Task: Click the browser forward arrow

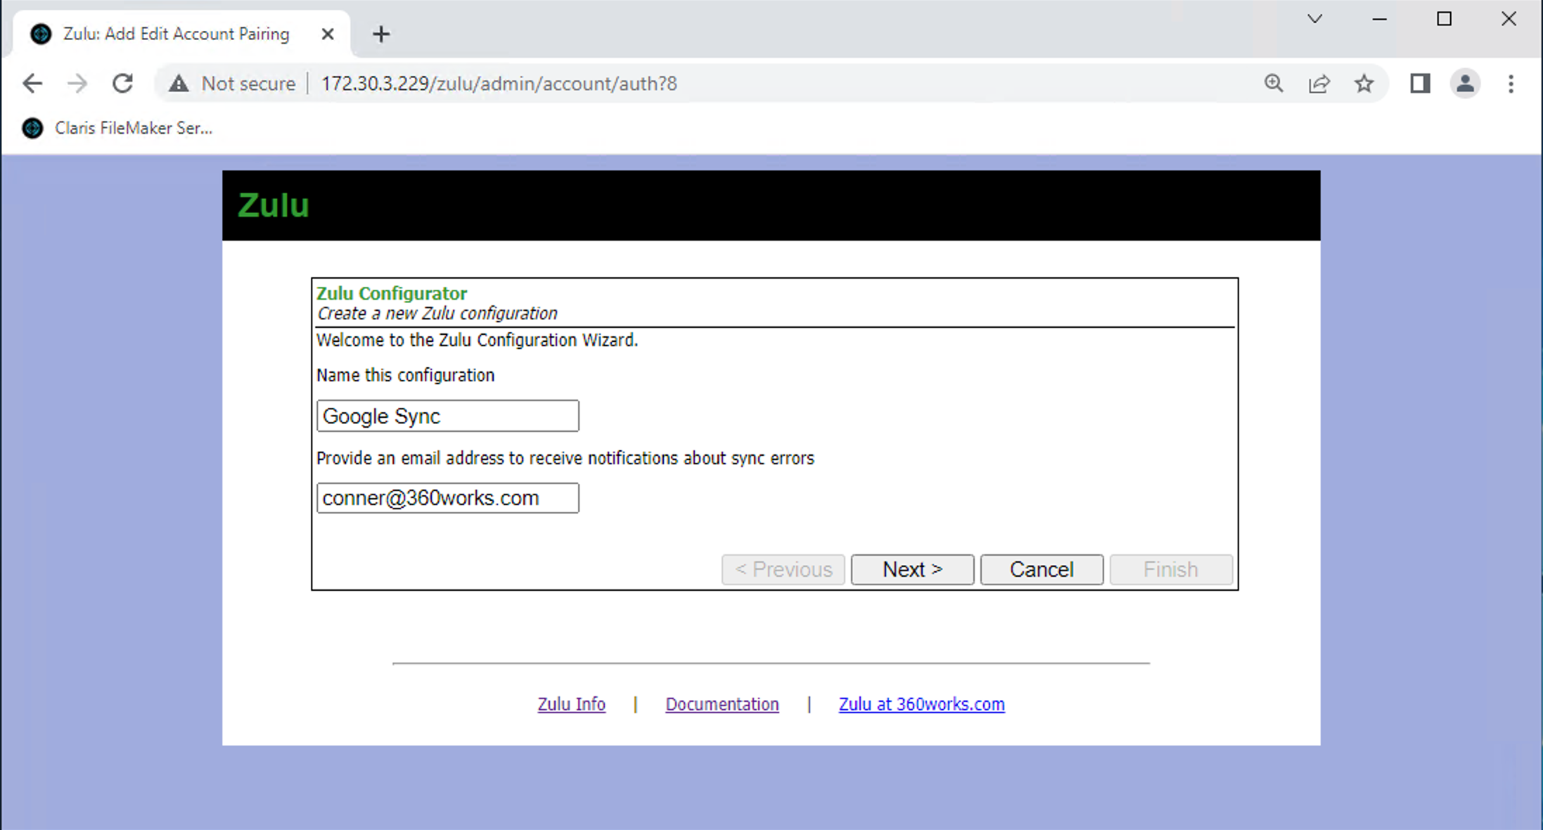Action: click(77, 84)
